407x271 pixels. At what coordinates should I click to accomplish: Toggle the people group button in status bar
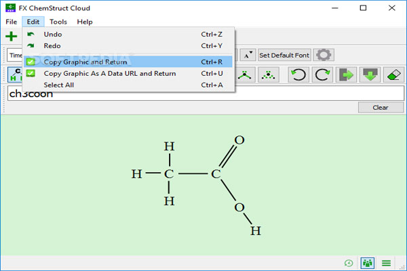click(x=367, y=263)
